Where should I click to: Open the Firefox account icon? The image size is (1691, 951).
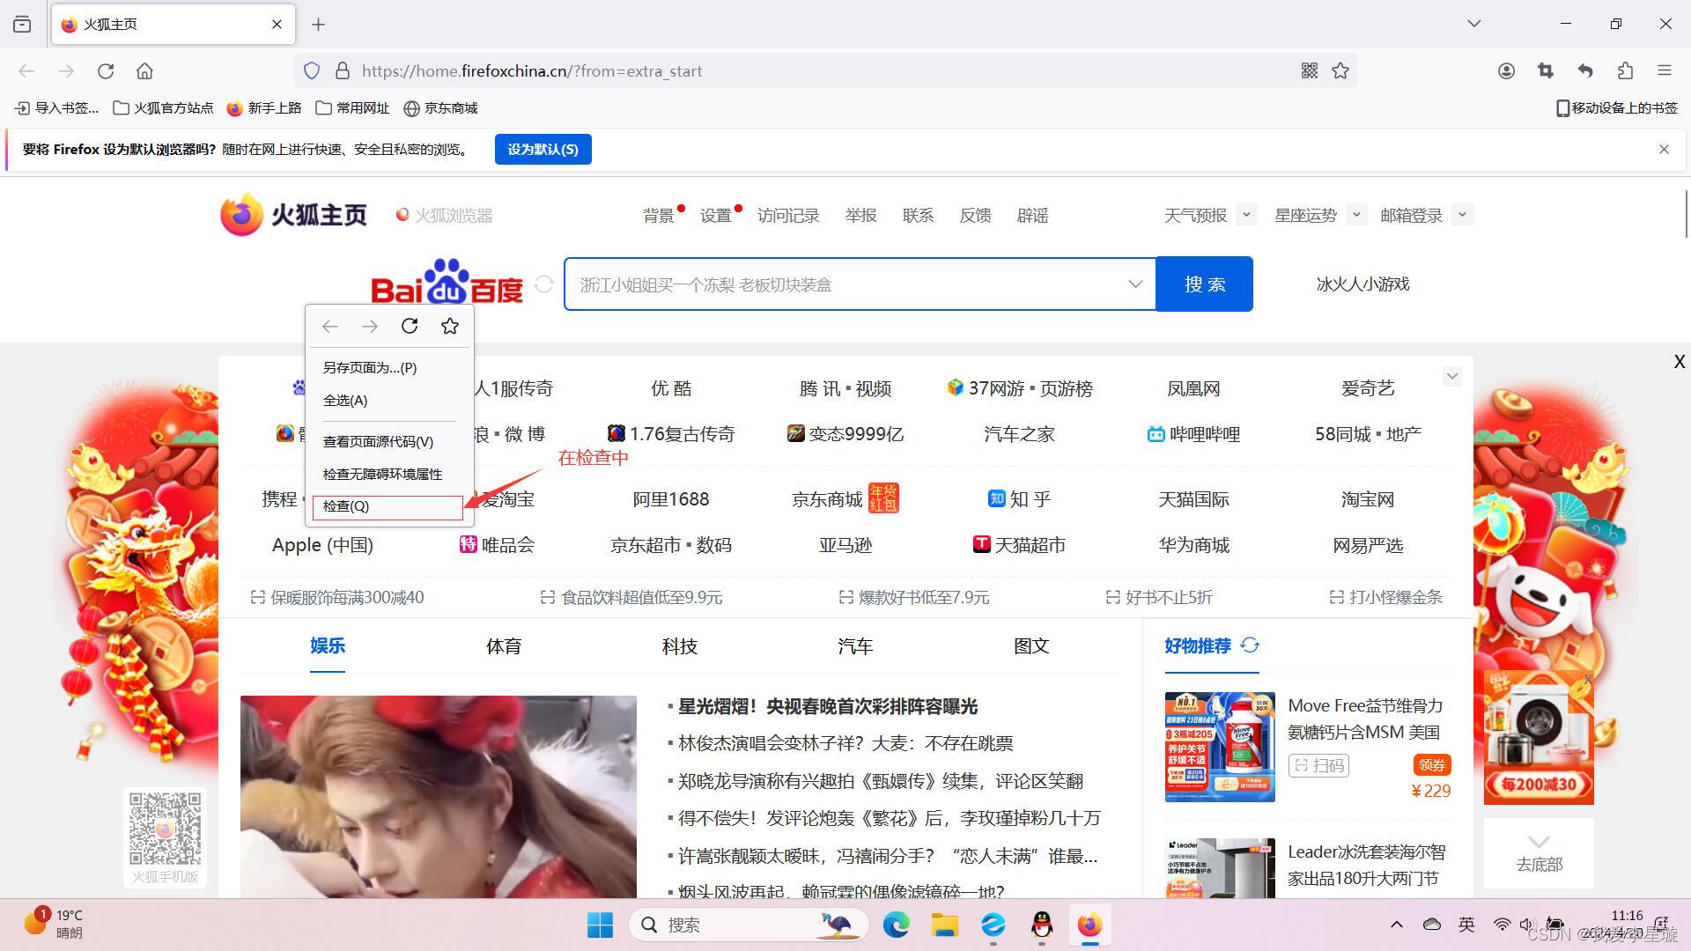pyautogui.click(x=1506, y=71)
